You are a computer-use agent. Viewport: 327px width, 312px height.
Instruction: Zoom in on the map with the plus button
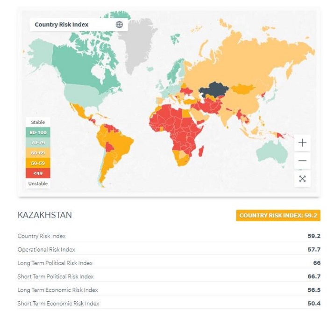[302, 143]
